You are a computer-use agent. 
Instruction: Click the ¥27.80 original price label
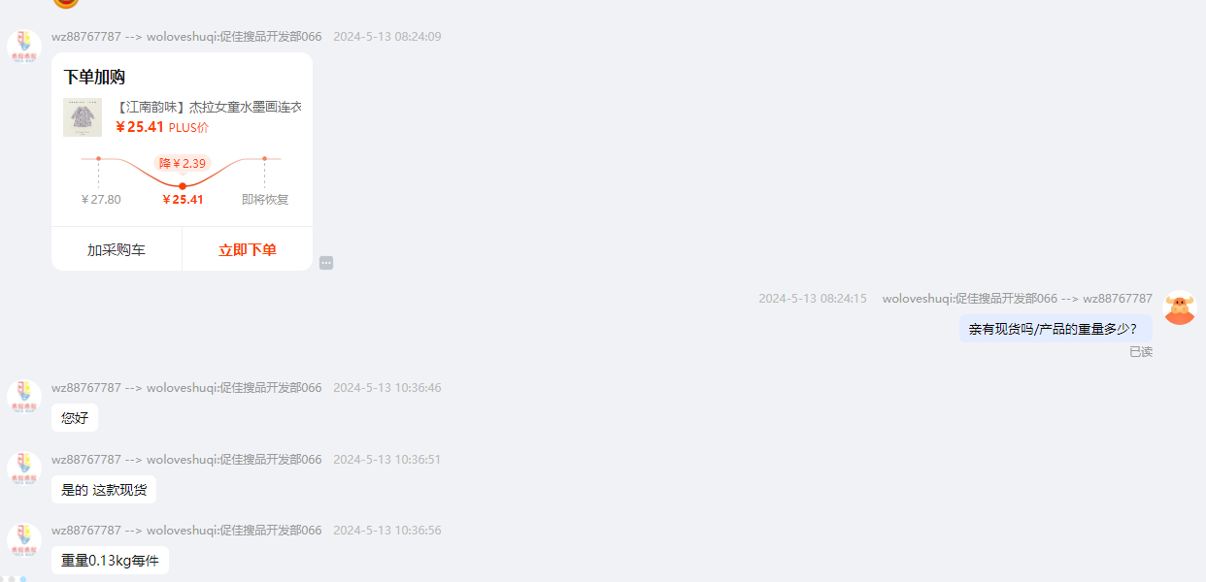pyautogui.click(x=101, y=200)
